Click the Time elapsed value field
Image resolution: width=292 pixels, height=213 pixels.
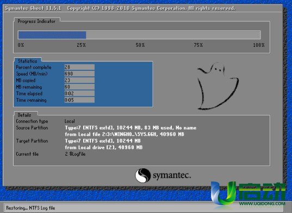pos(79,93)
